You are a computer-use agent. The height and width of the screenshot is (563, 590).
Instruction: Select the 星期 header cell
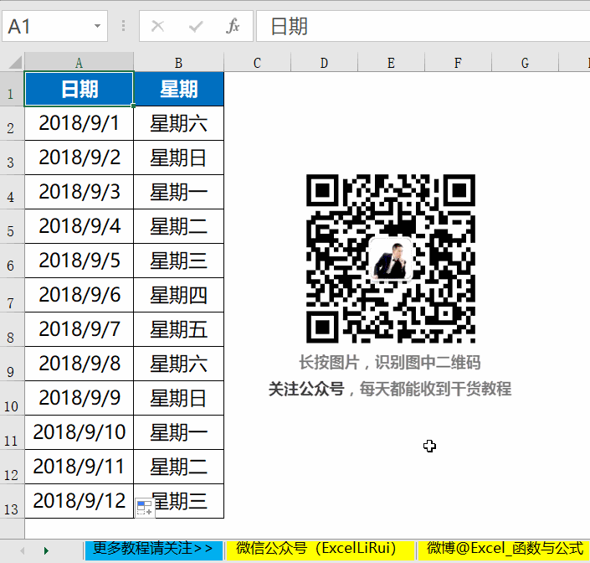click(179, 90)
